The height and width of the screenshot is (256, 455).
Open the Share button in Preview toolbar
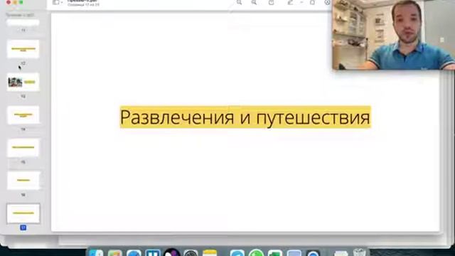271,2
